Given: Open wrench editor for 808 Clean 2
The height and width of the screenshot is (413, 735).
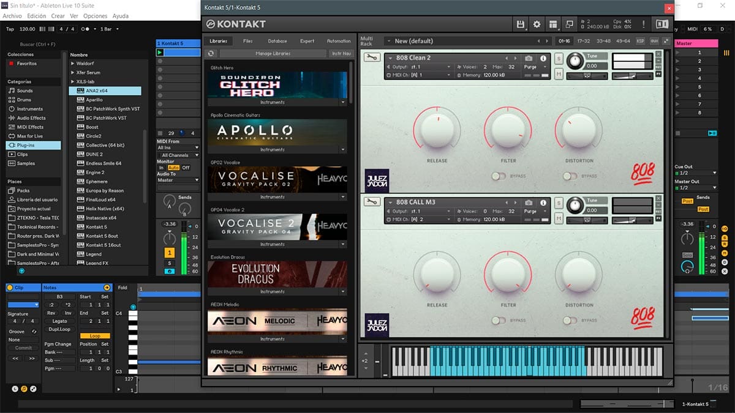Looking at the screenshot, I should click(371, 58).
